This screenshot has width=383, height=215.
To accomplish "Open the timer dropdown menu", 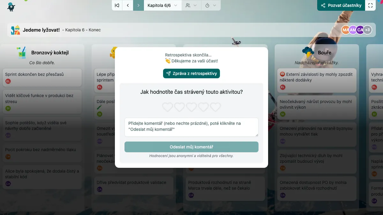I will [211, 5].
